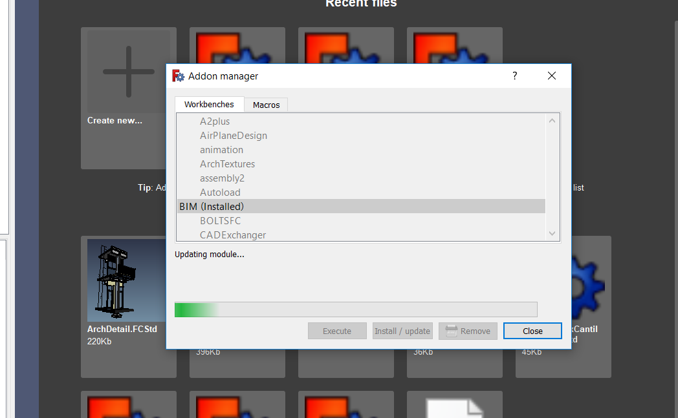
Task: Close Addon manager with the X icon
Action: click(x=552, y=76)
